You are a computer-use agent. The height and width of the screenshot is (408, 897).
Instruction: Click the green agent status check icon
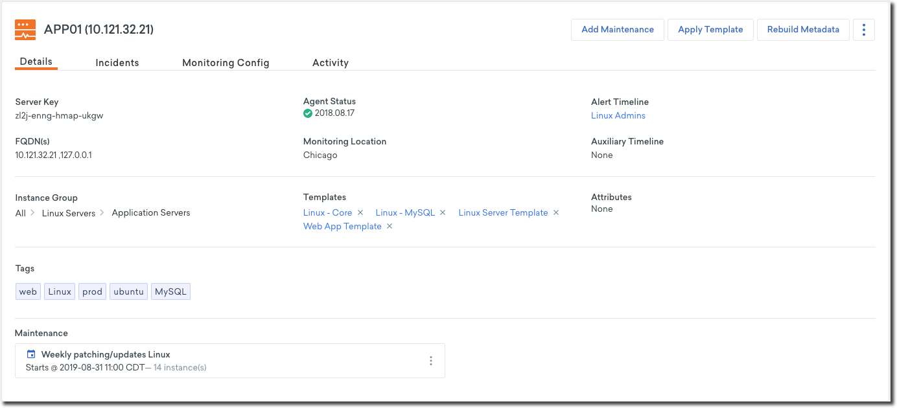[308, 113]
